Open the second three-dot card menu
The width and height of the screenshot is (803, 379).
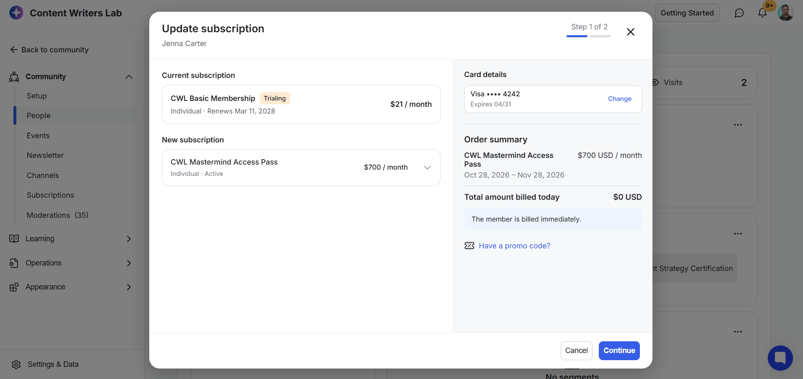pyautogui.click(x=738, y=234)
